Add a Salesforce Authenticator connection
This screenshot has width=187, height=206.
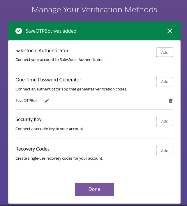(x=165, y=53)
